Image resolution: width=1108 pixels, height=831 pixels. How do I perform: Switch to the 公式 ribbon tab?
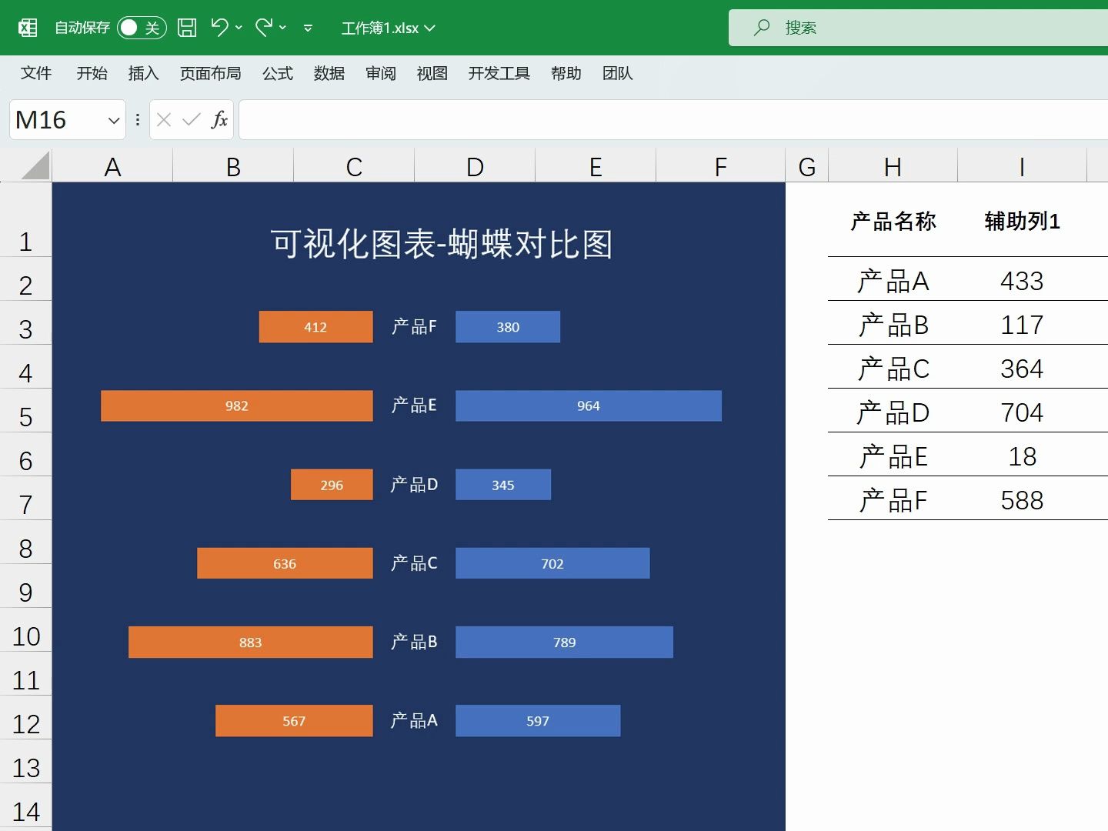click(278, 73)
